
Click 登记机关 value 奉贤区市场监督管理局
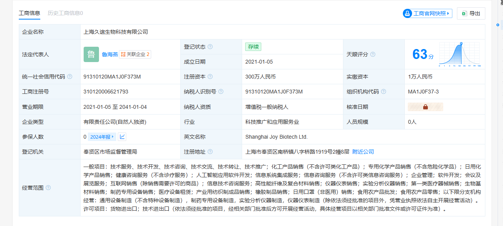tap(110, 152)
